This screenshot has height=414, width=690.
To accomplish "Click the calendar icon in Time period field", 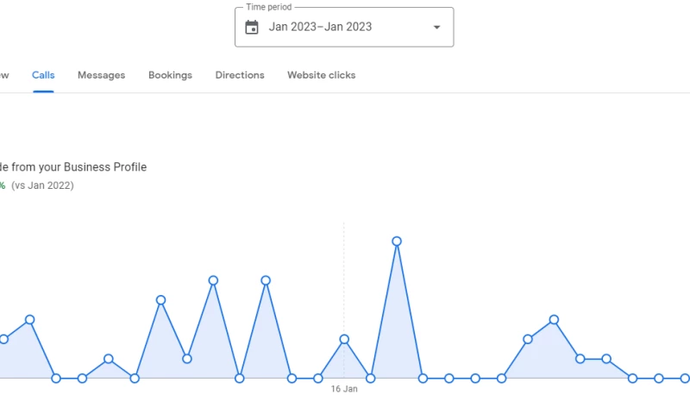I will coord(252,27).
